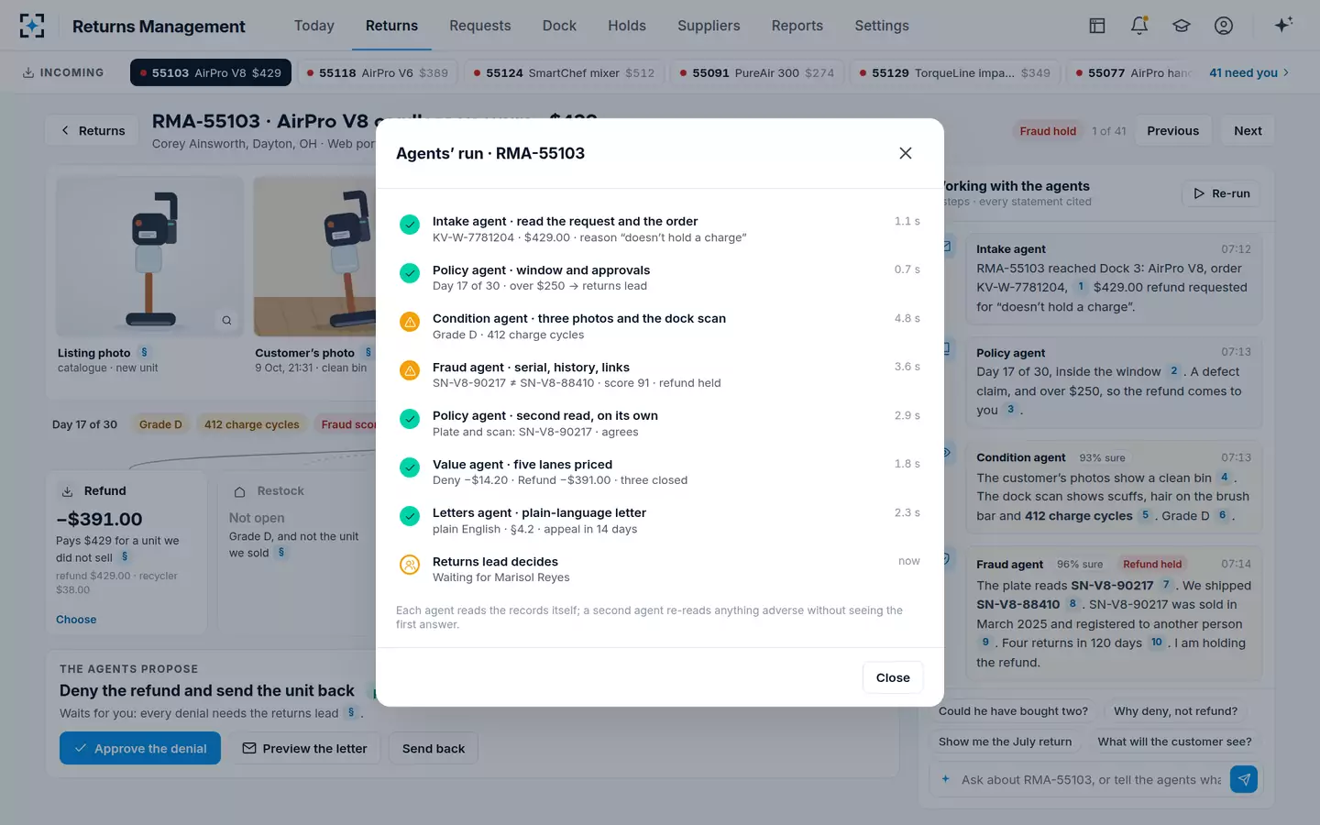
Task: Click the Fraud agent warning icon
Action: [x=410, y=370]
